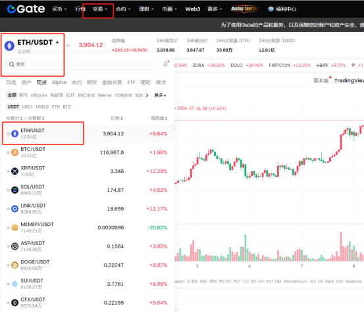Image resolution: width=364 pixels, height=312 pixels.
Task: Open the 行情 link in the top navigation
Action: point(80,9)
